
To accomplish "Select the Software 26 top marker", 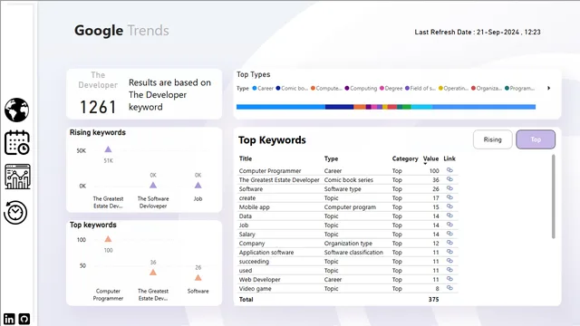I will coord(198,278).
